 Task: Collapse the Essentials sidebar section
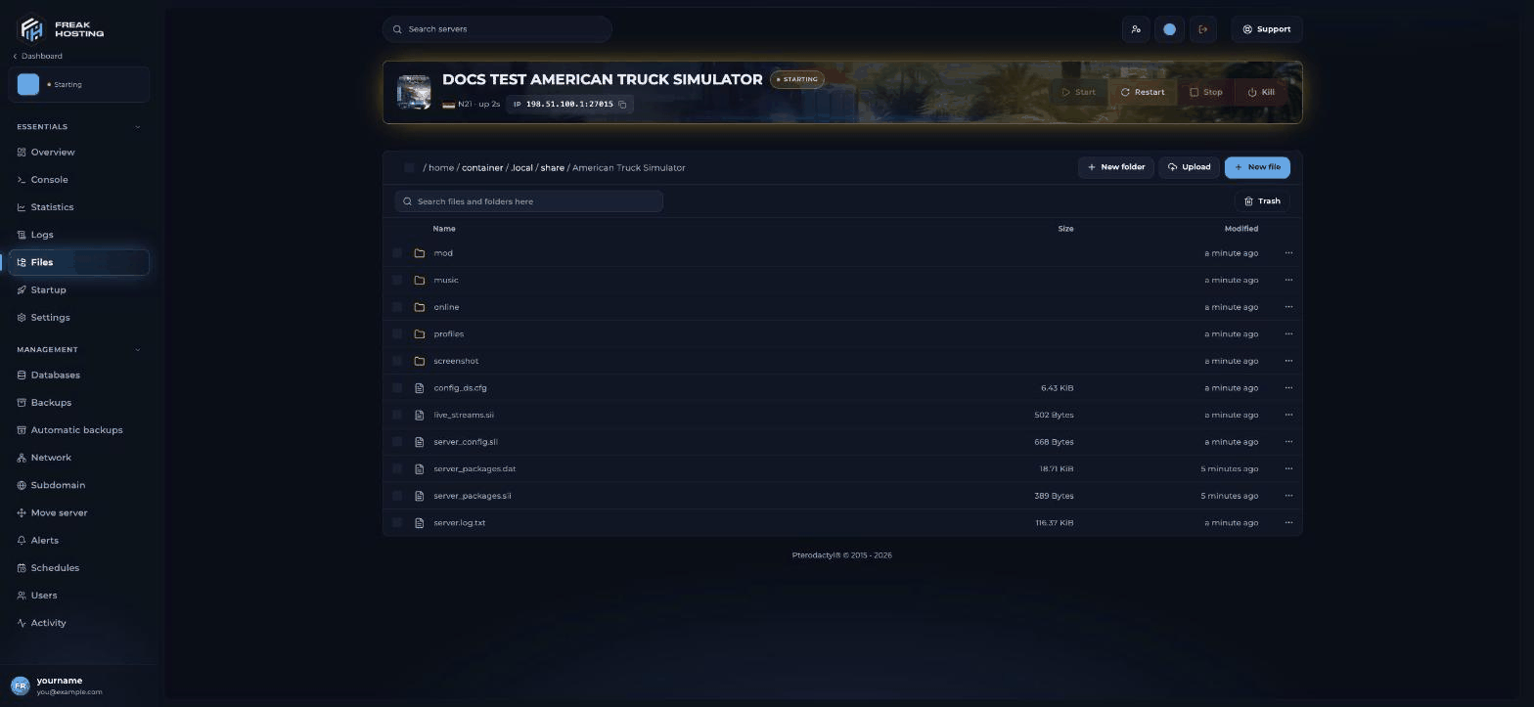[x=137, y=127]
